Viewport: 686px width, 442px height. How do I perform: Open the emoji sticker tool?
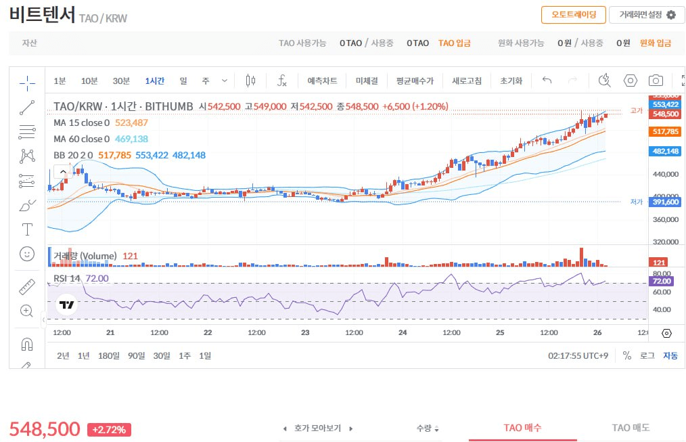point(27,254)
